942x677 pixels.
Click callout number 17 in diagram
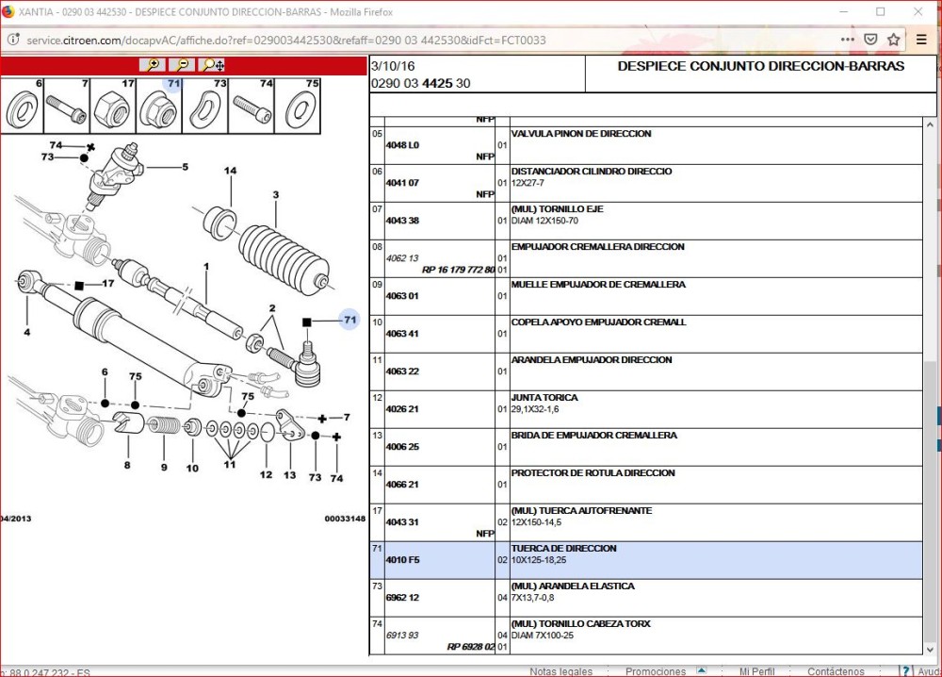click(107, 283)
